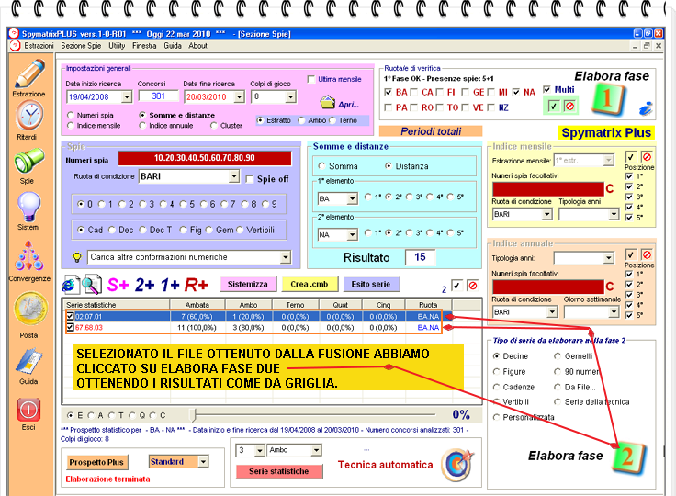
Task: Click the Sistemizza button
Action: coord(248,284)
